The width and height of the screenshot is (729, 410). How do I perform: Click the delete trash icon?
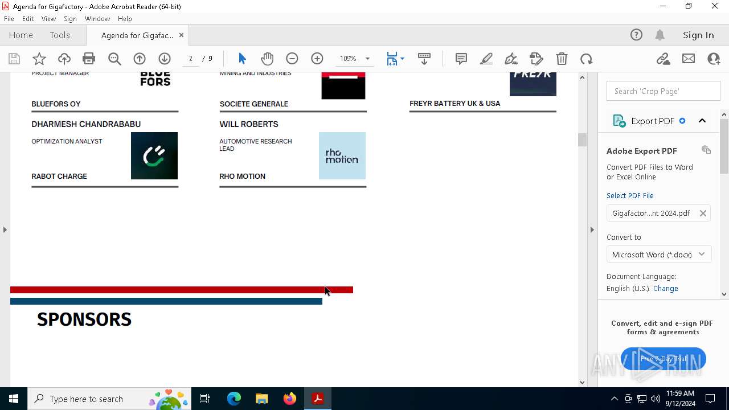(562, 59)
